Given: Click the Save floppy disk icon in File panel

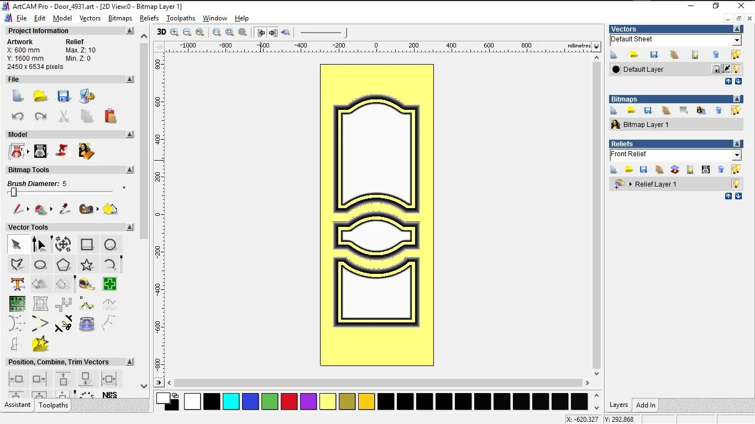Looking at the screenshot, I should pos(64,97).
